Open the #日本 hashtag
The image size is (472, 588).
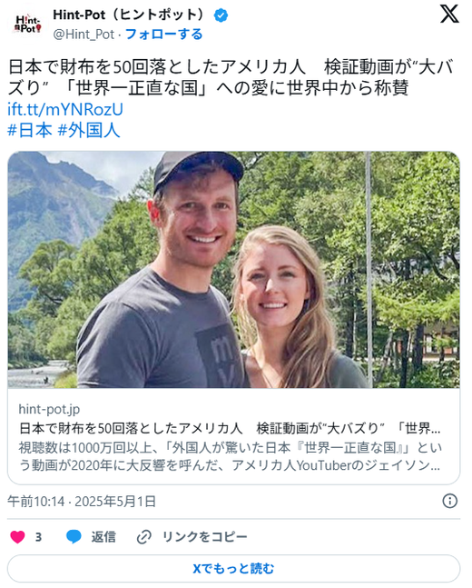tap(30, 131)
